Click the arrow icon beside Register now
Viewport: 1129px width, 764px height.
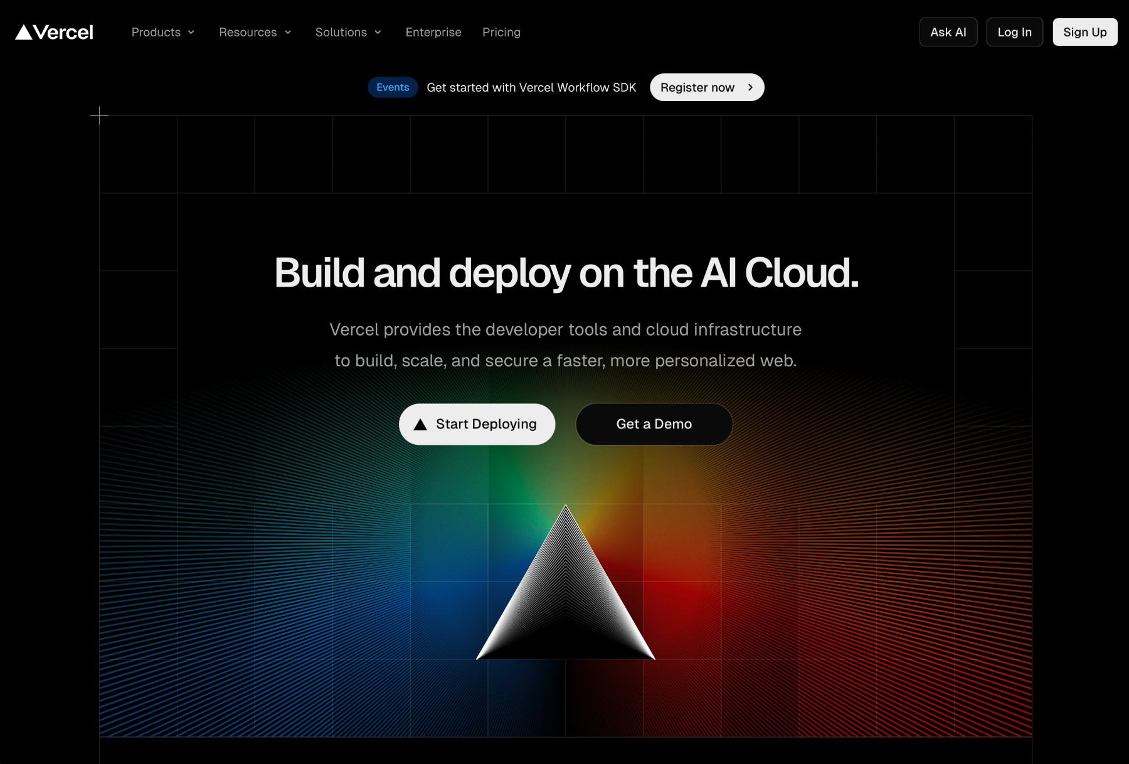[750, 87]
